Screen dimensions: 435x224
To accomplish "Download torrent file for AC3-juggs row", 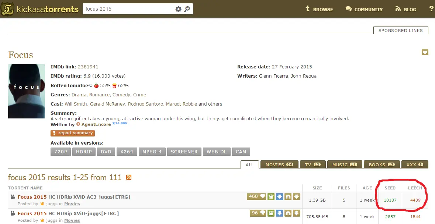I will pos(297,197).
